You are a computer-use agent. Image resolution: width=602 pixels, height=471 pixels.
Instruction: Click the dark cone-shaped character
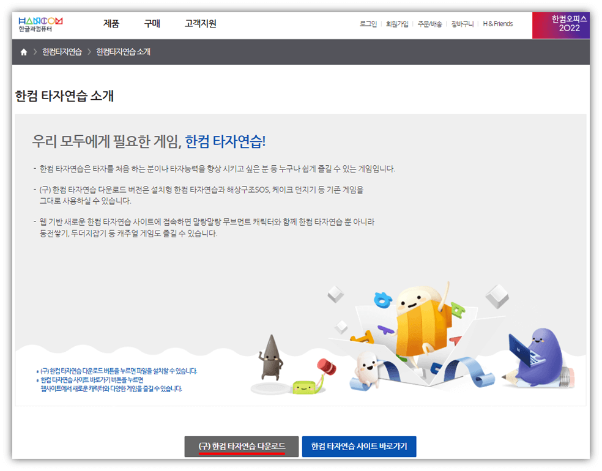click(x=271, y=357)
